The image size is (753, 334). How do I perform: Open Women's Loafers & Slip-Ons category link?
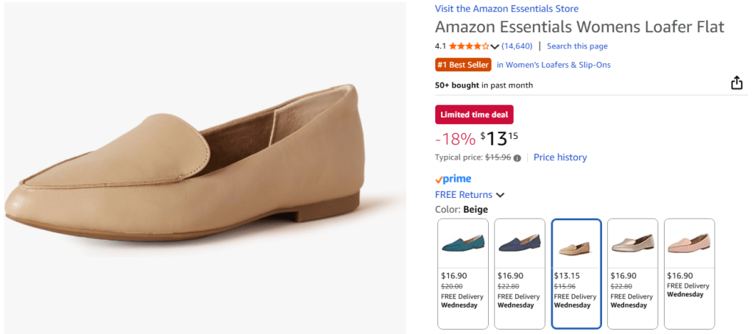554,65
